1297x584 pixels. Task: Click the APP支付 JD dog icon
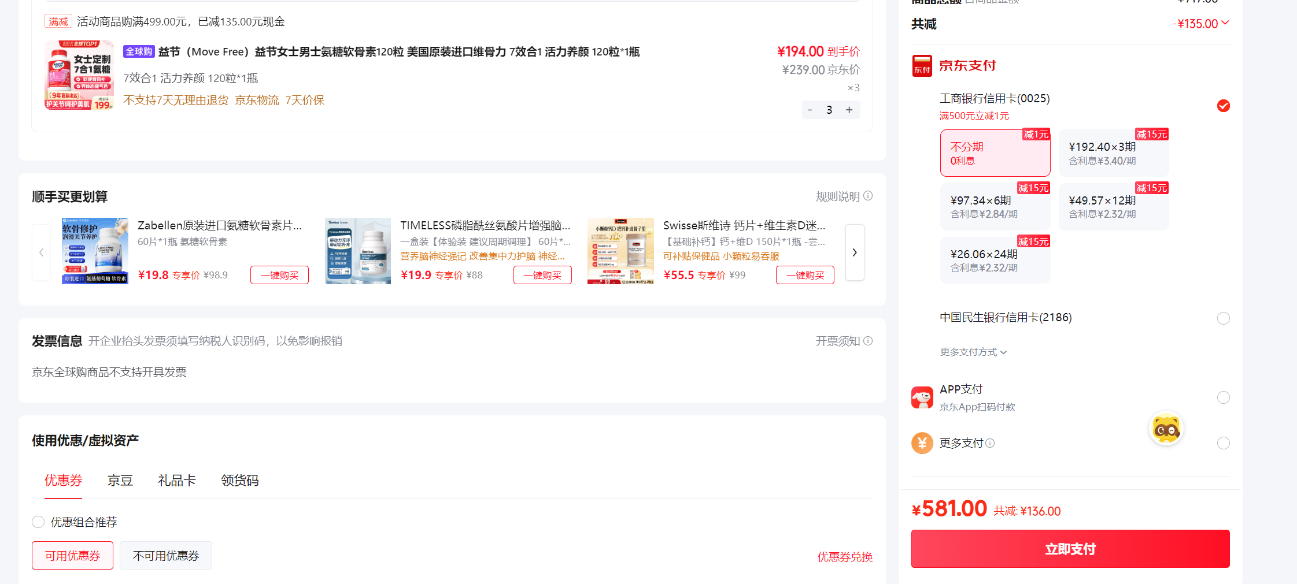(x=922, y=397)
